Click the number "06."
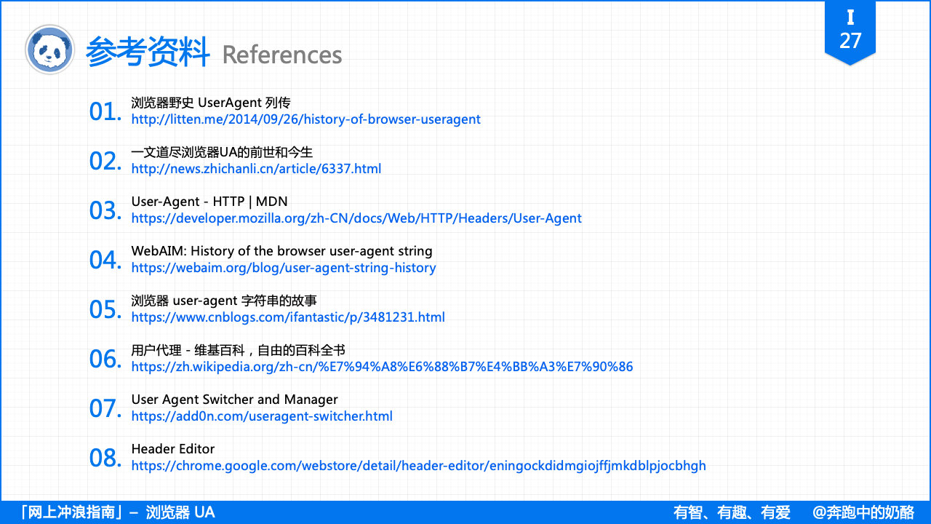The height and width of the screenshot is (524, 931). click(105, 359)
